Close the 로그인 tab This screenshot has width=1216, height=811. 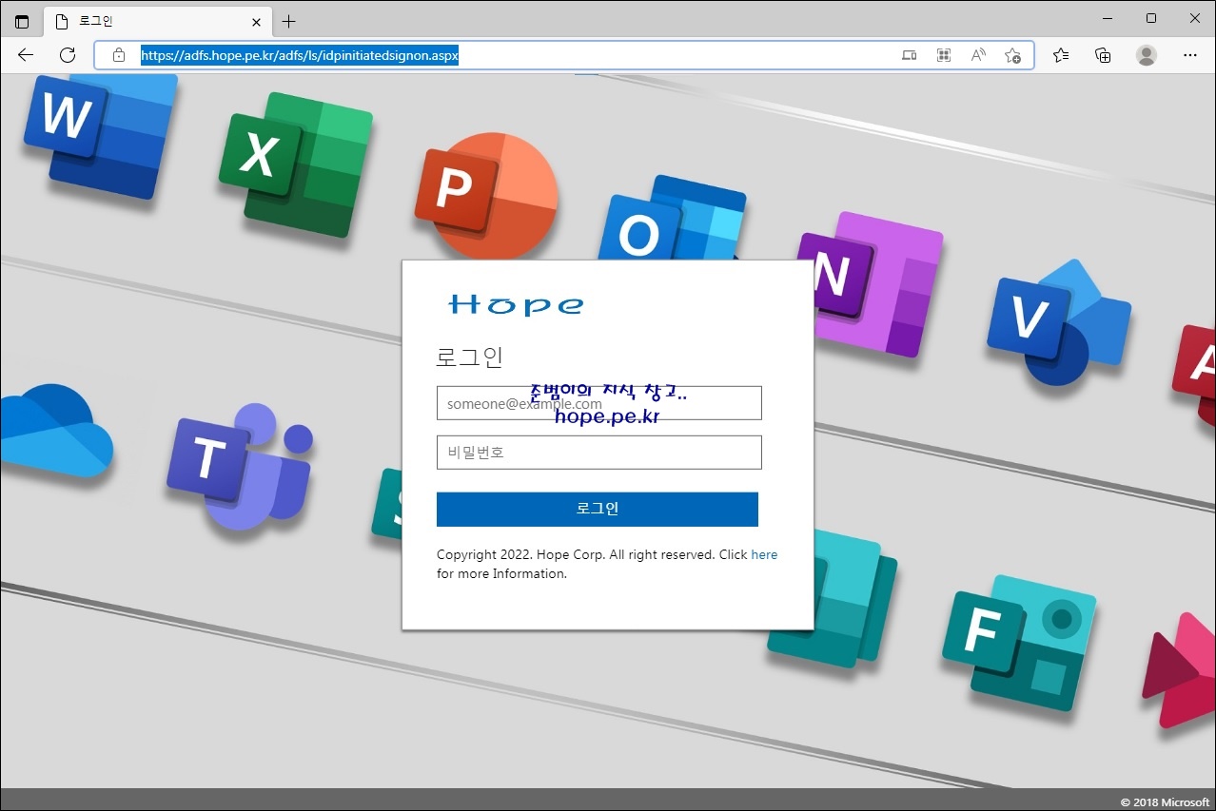256,22
